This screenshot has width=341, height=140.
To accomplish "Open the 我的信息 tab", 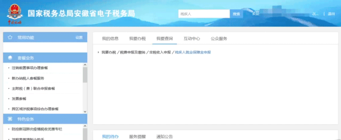I will (x=110, y=39).
